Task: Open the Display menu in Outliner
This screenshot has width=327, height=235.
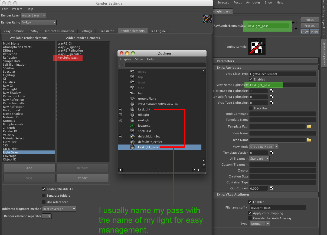Action: point(126,59)
